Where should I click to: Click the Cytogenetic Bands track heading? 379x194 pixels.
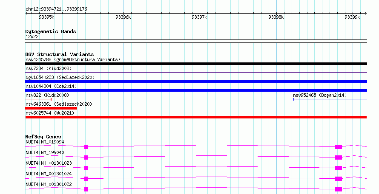(x=51, y=31)
